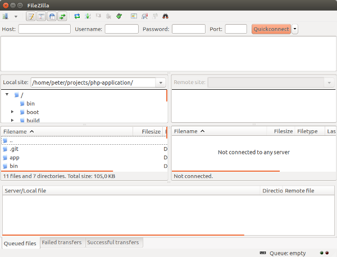
Task: Toggle the remote directory tree view
Action: [52, 16]
